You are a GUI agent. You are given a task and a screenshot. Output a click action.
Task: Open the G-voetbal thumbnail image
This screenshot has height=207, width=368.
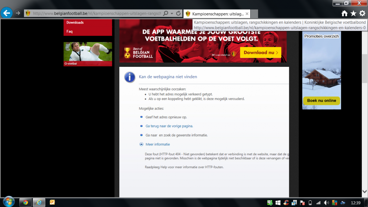(88, 54)
